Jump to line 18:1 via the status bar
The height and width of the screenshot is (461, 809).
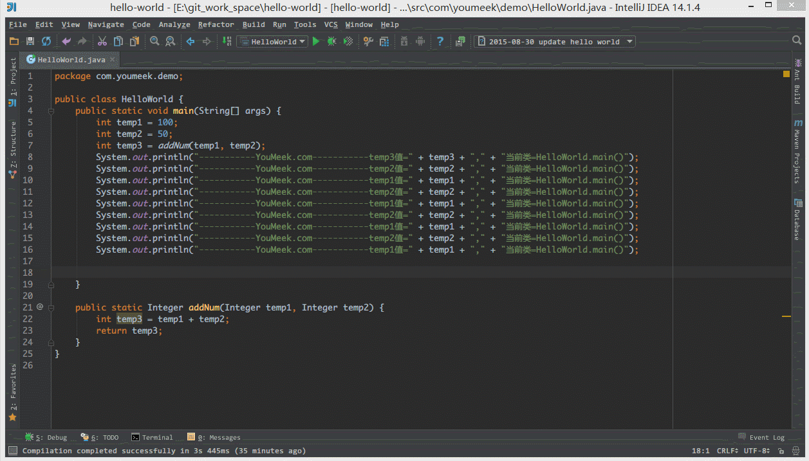pos(701,451)
